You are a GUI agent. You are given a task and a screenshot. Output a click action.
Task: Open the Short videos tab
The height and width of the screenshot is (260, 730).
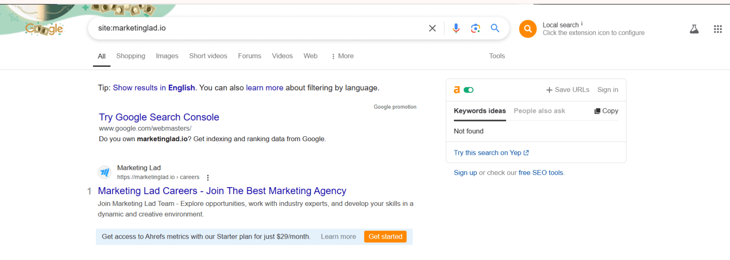click(208, 56)
